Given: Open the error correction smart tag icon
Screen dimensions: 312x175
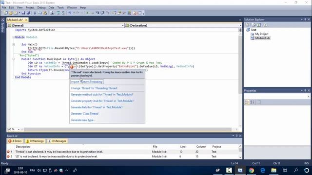Looking at the screenshot, I should (72, 67).
